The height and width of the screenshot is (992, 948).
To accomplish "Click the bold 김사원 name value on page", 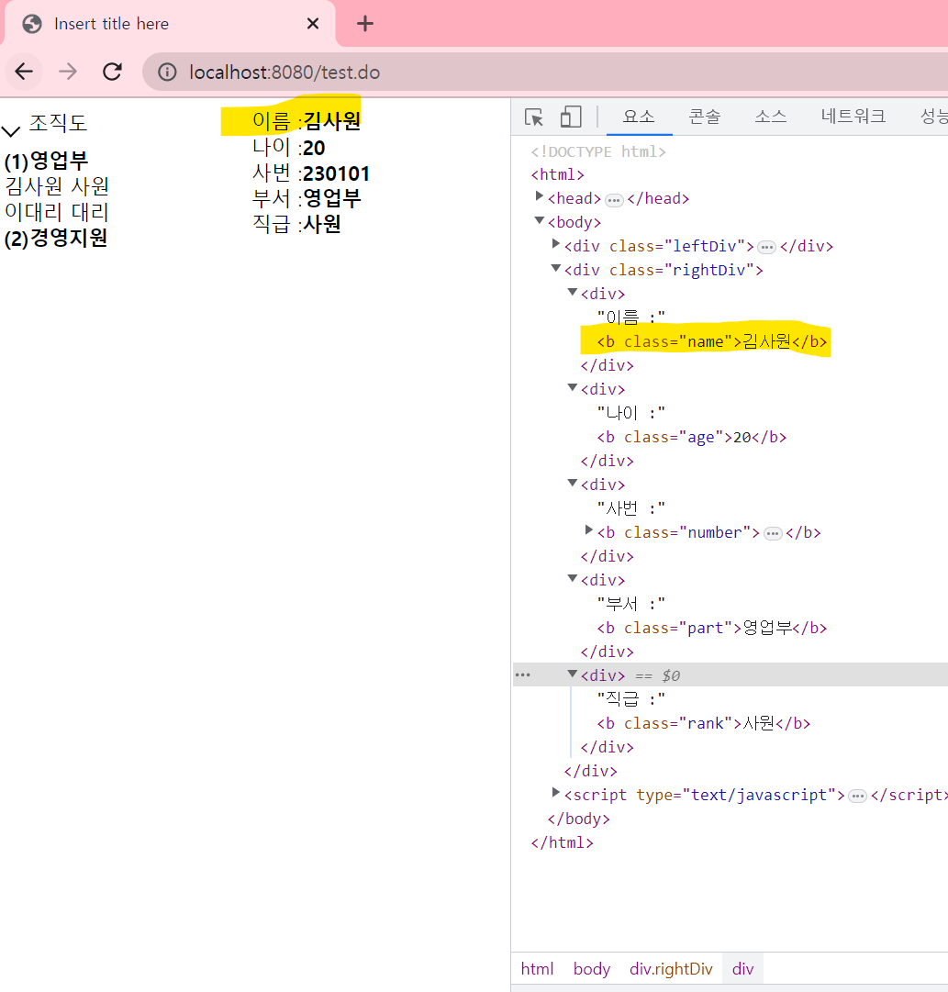I will (x=332, y=121).
